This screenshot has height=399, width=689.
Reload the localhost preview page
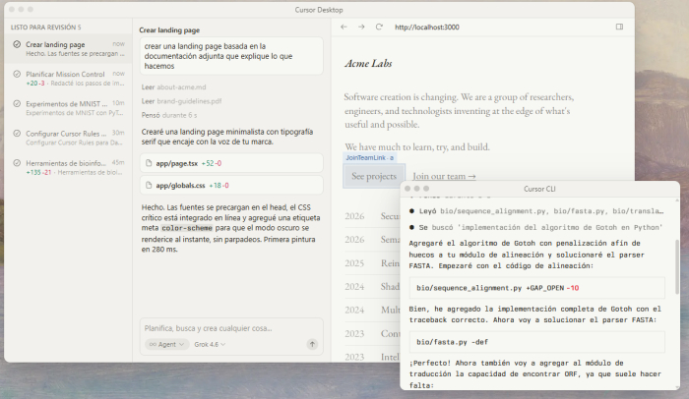tap(379, 27)
